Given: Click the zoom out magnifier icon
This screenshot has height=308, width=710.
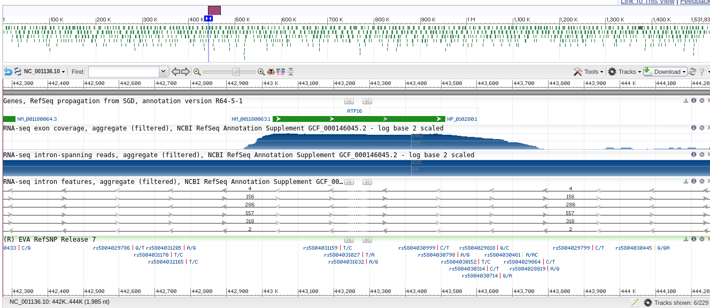Looking at the screenshot, I should 197,72.
